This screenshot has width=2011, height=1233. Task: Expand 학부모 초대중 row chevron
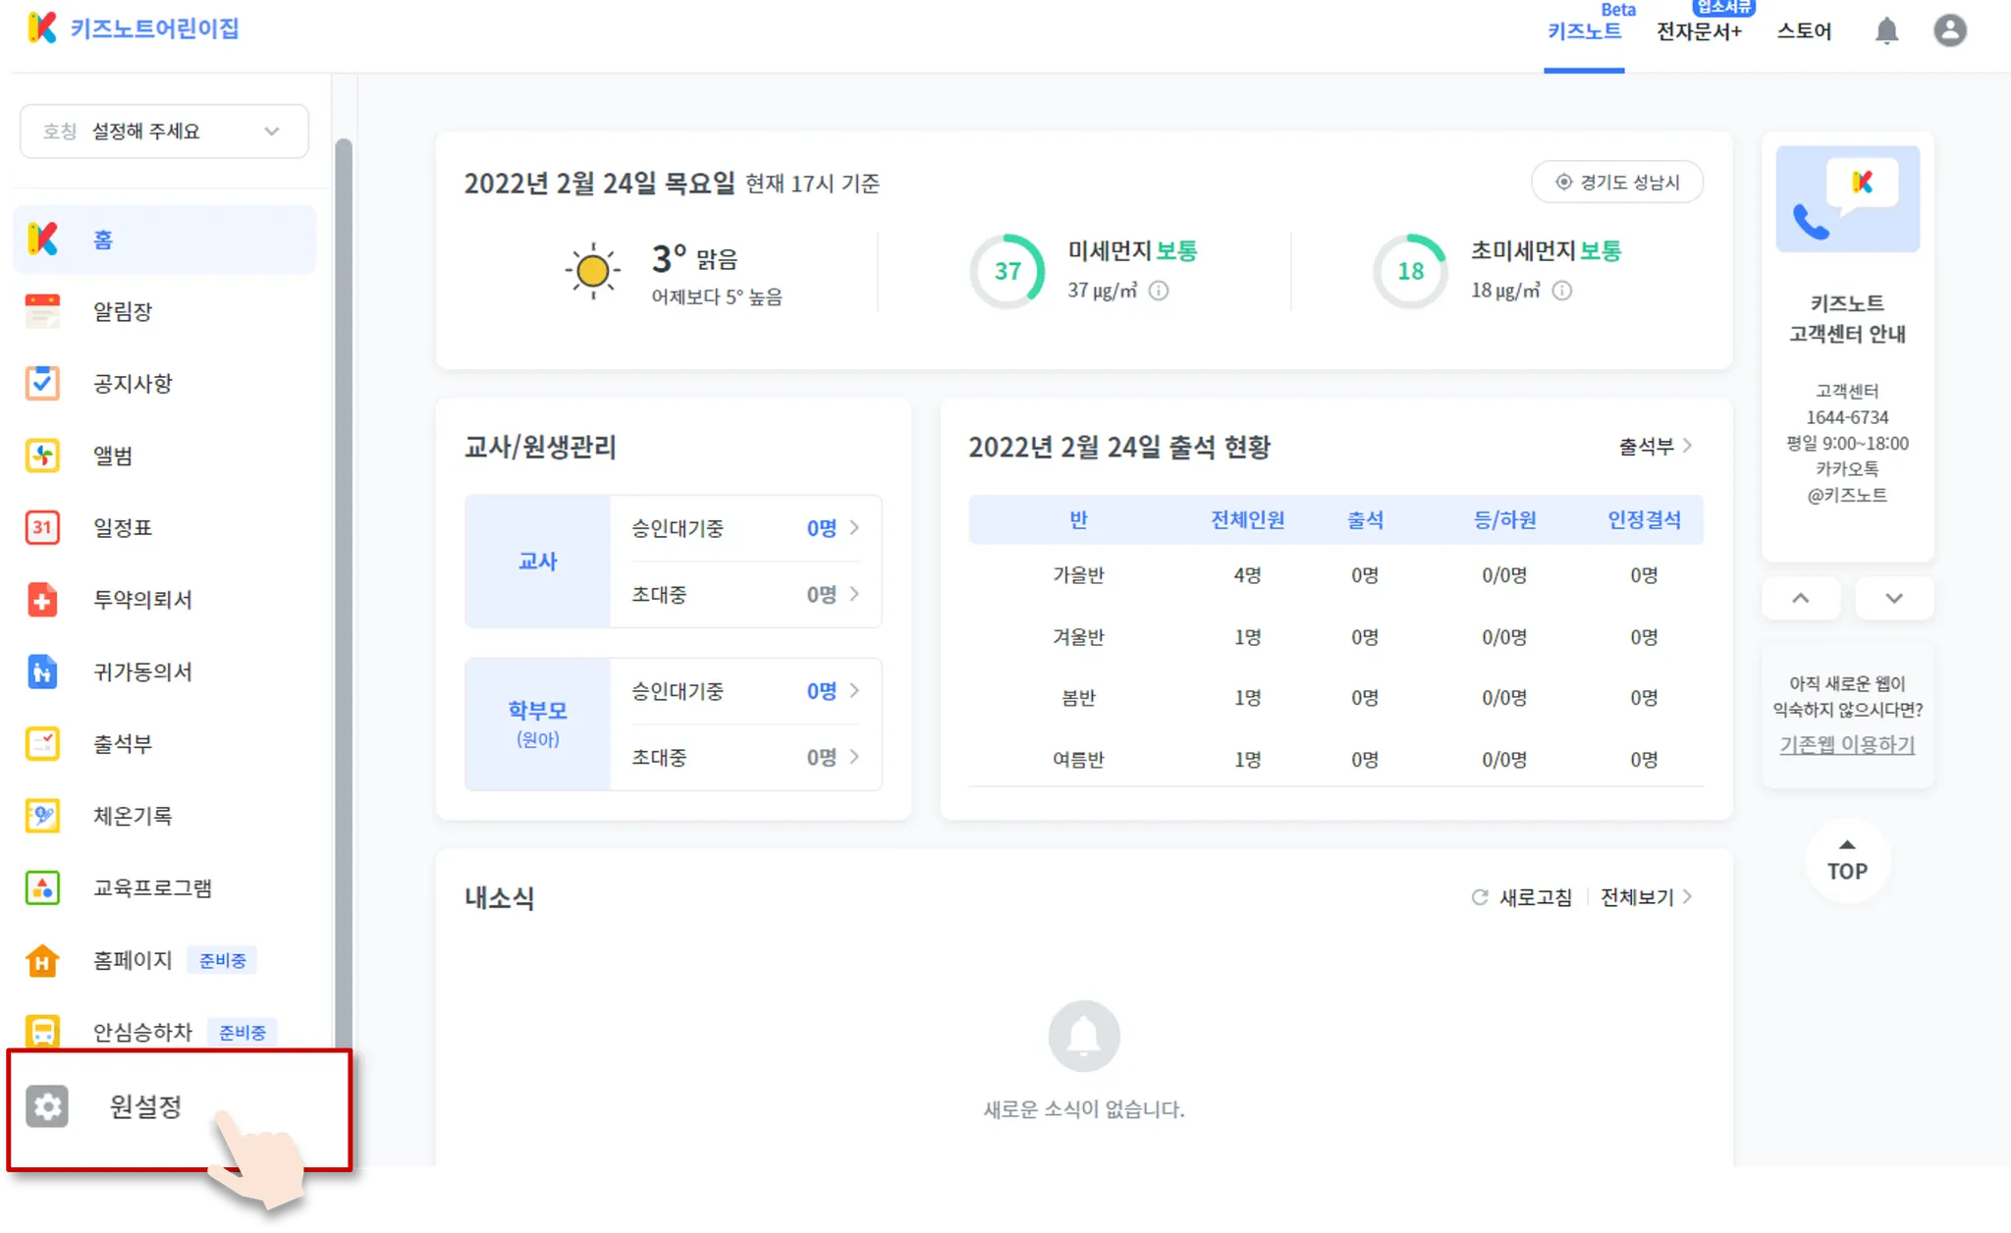click(854, 757)
